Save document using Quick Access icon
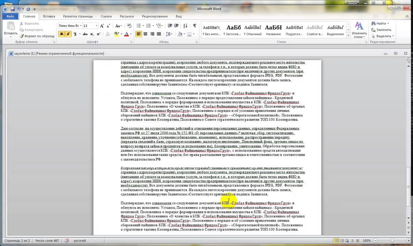This screenshot has height=246, width=413. pyautogui.click(x=13, y=9)
